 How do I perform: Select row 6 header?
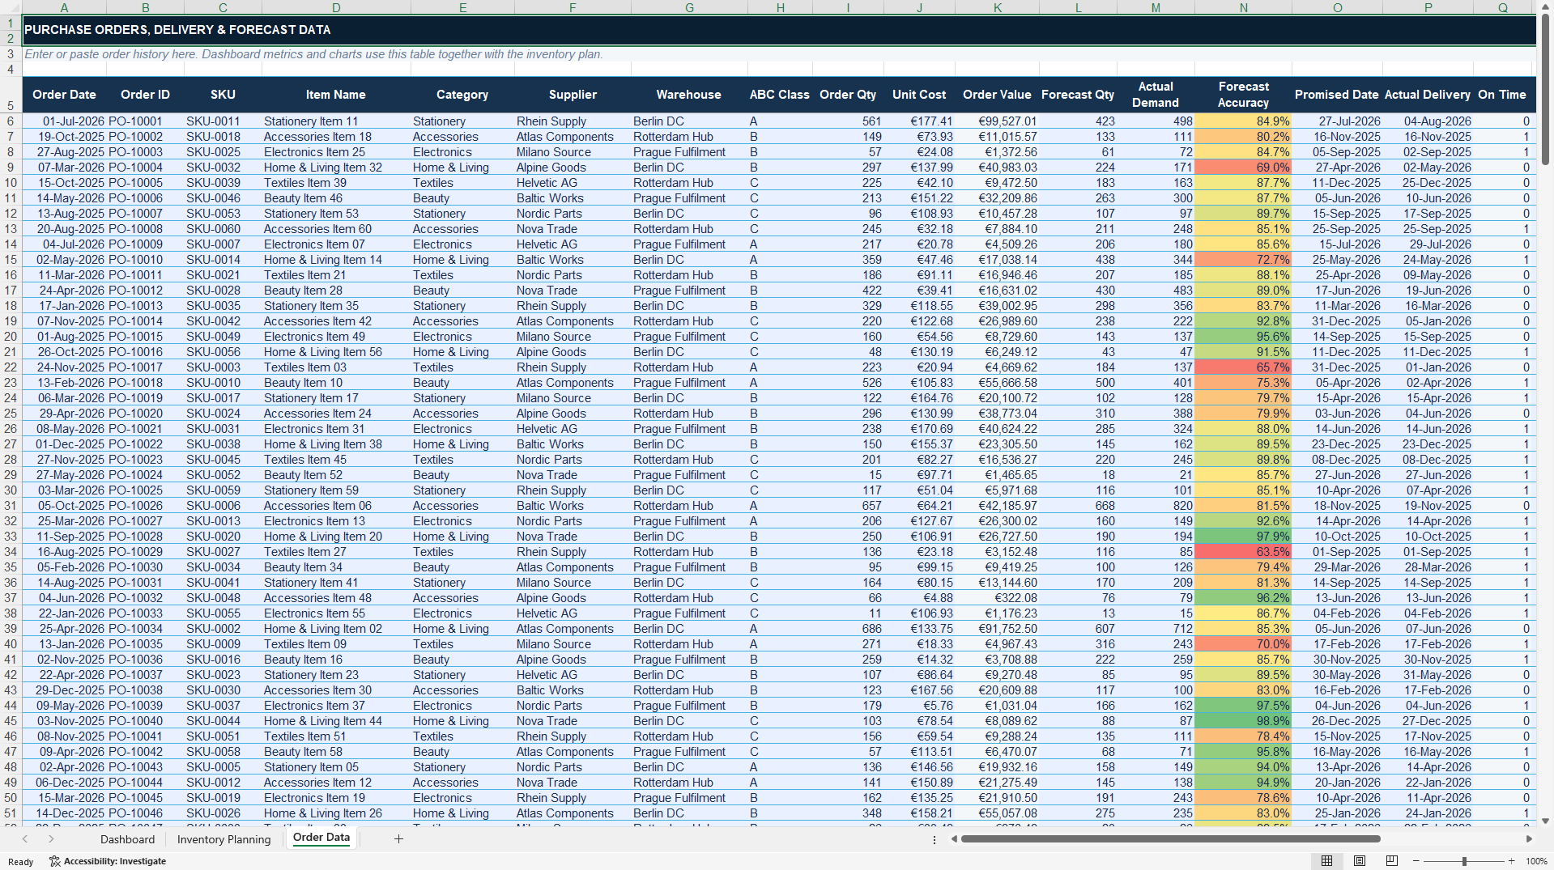[11, 121]
